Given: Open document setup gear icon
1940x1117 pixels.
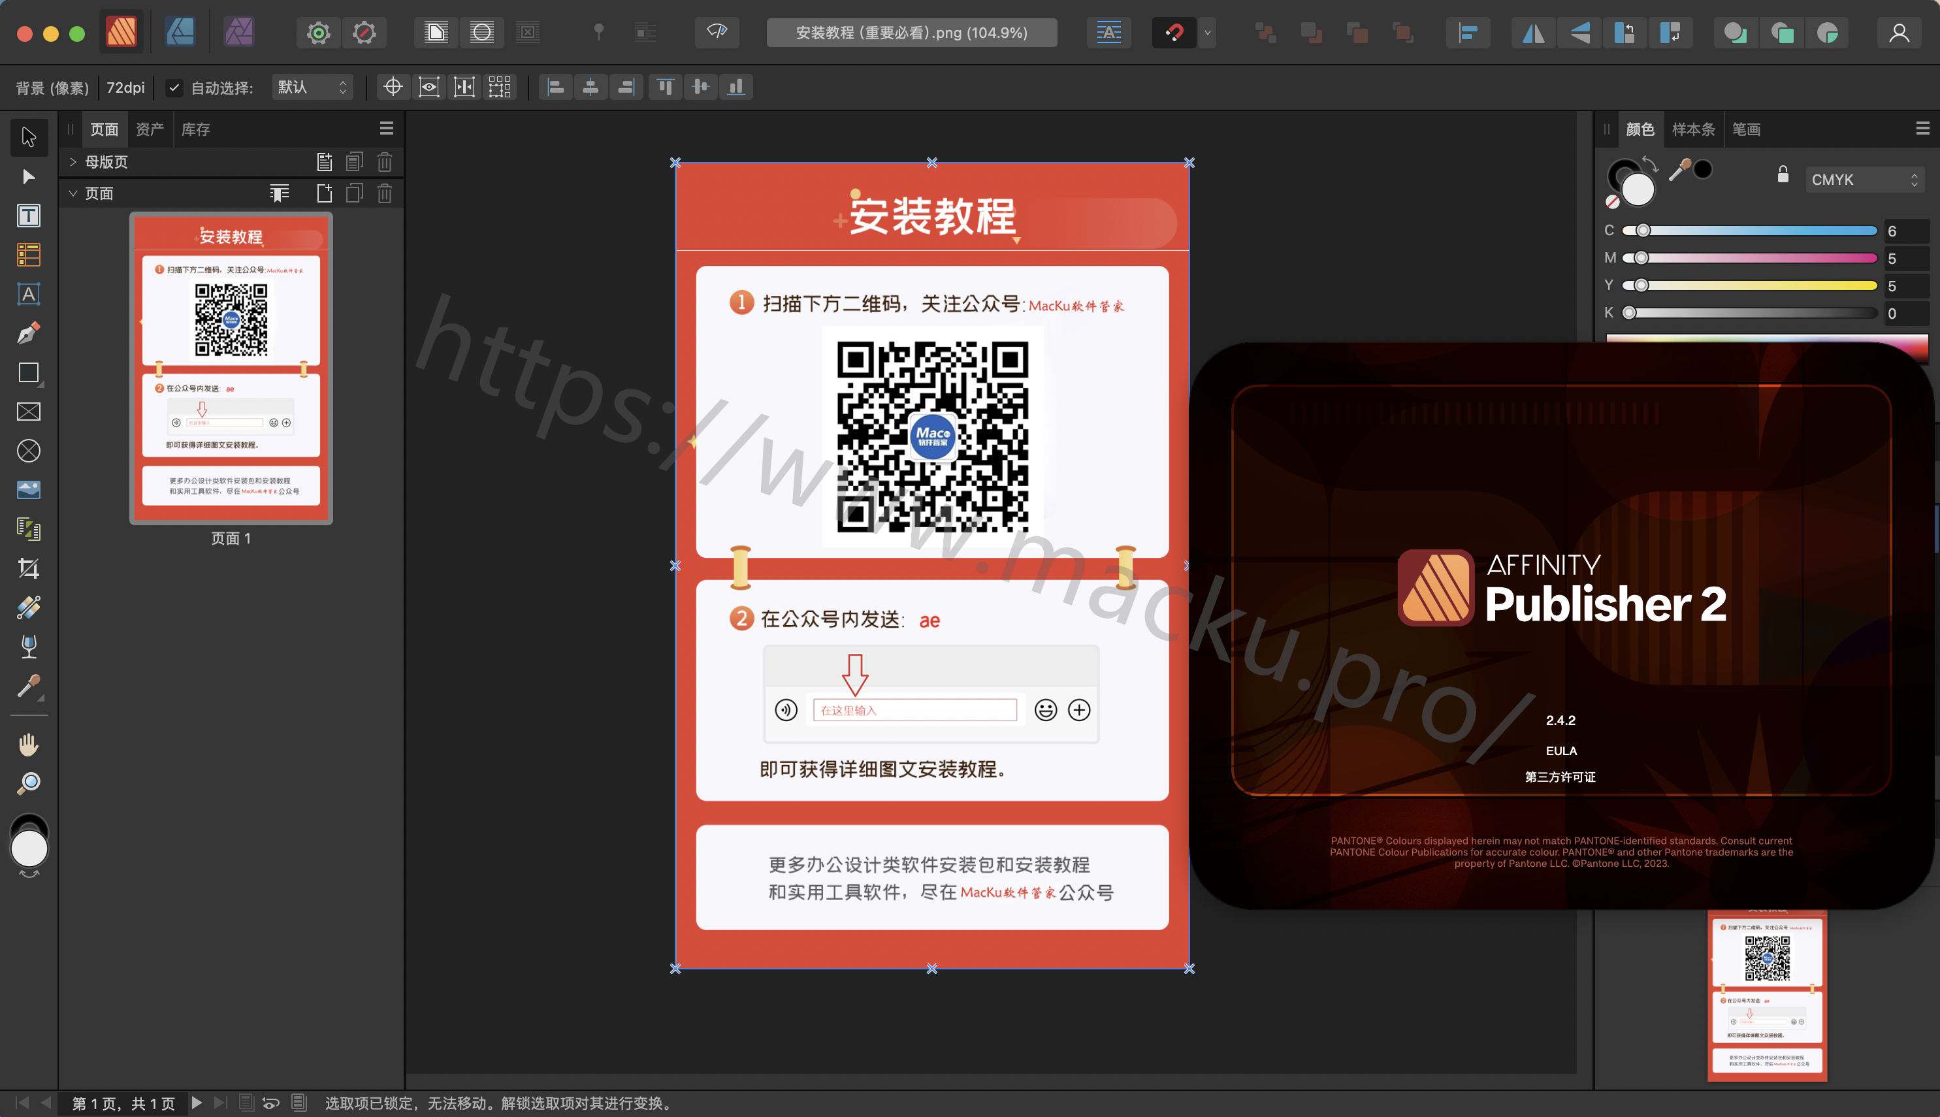Looking at the screenshot, I should tap(318, 33).
